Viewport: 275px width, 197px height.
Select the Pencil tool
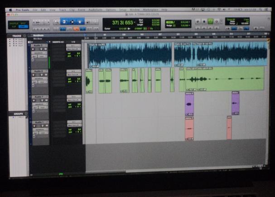[x=96, y=22]
